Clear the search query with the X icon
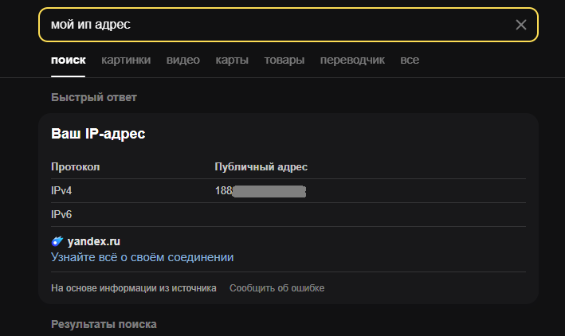The width and height of the screenshot is (565, 336). click(x=520, y=25)
